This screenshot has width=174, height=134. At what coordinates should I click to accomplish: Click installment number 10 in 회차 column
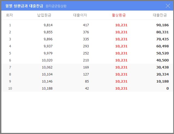click(x=10, y=88)
